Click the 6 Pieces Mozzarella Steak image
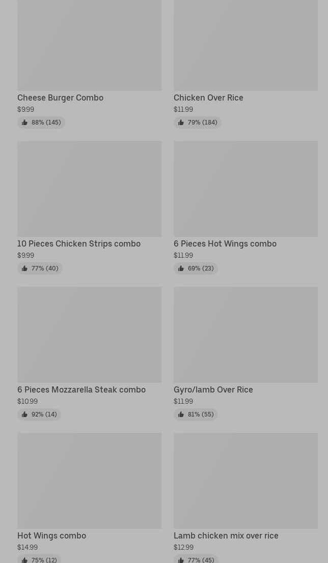 pos(89,334)
